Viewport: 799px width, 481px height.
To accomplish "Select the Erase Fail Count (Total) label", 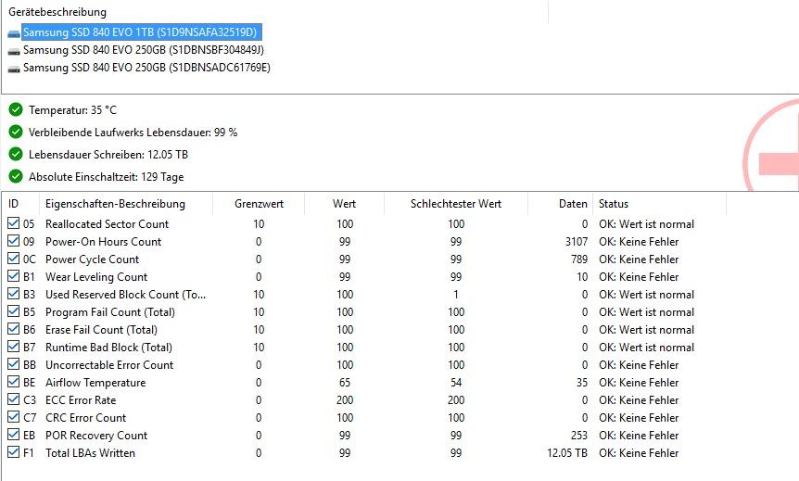I will pos(101,330).
